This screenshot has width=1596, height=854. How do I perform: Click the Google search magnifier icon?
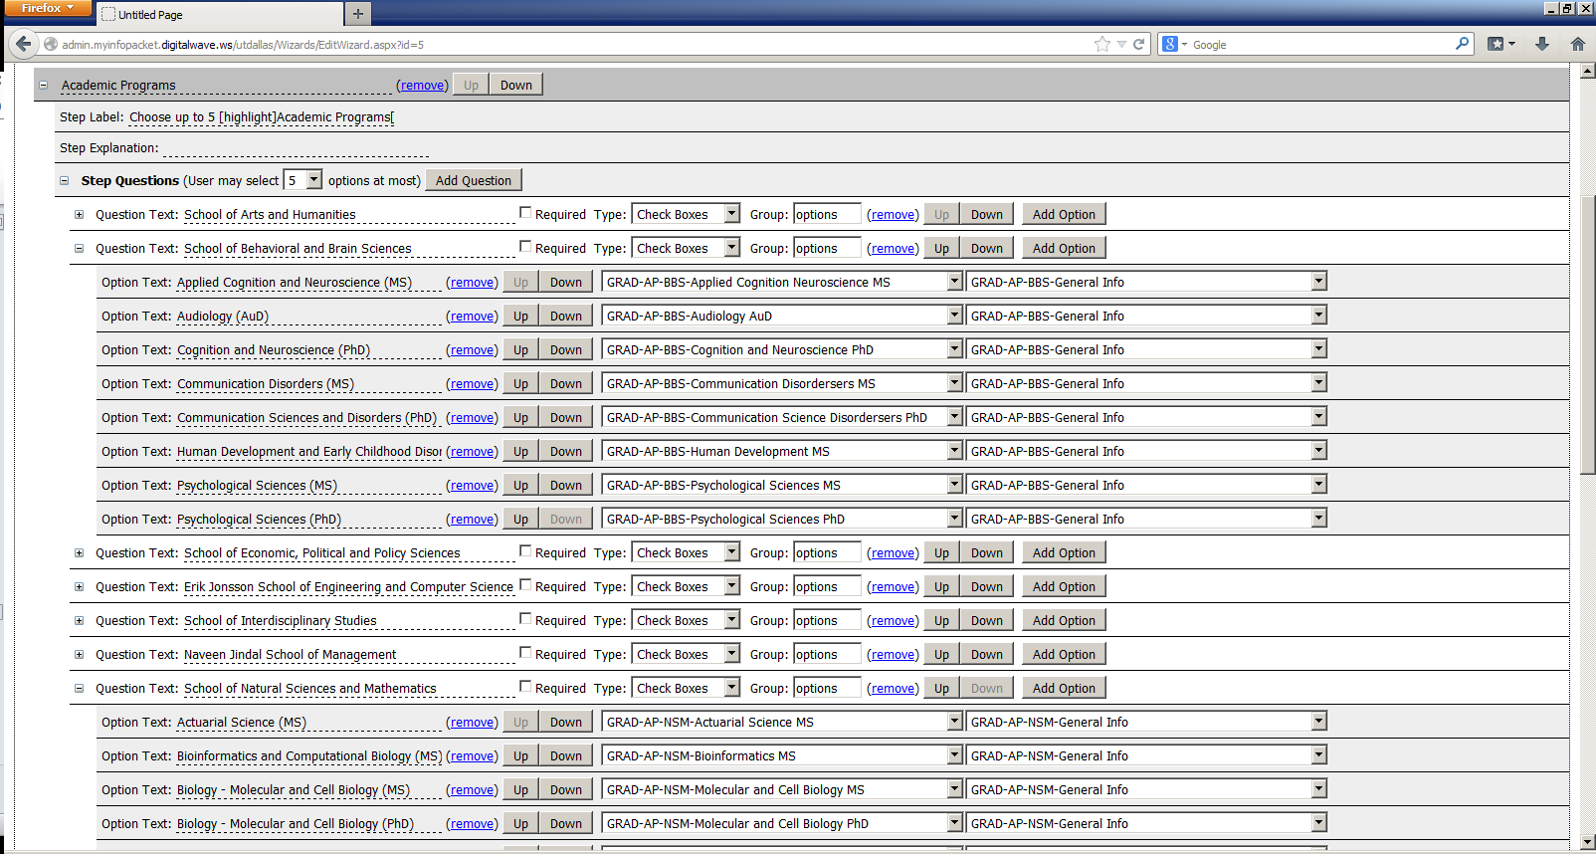tap(1462, 44)
